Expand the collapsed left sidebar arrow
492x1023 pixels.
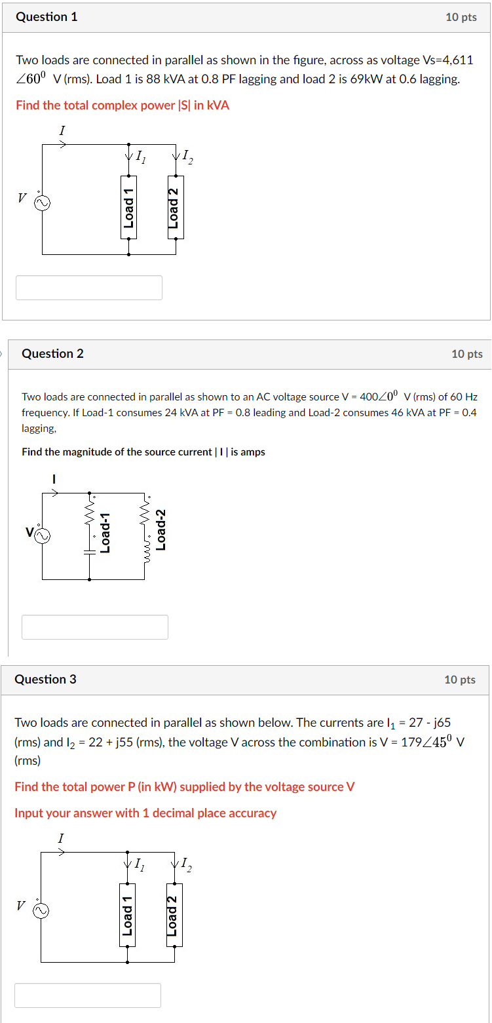tap(2, 353)
